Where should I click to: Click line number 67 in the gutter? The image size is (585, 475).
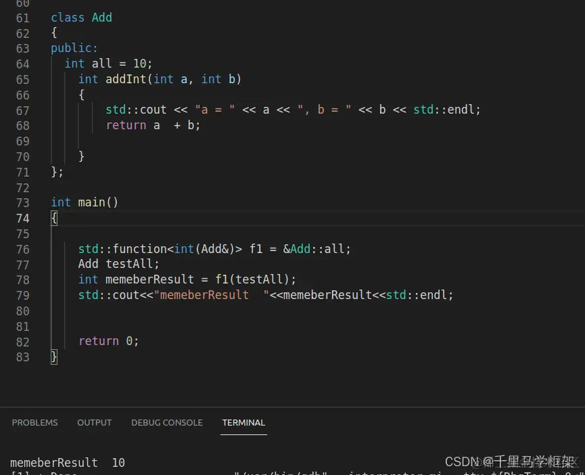coord(23,111)
